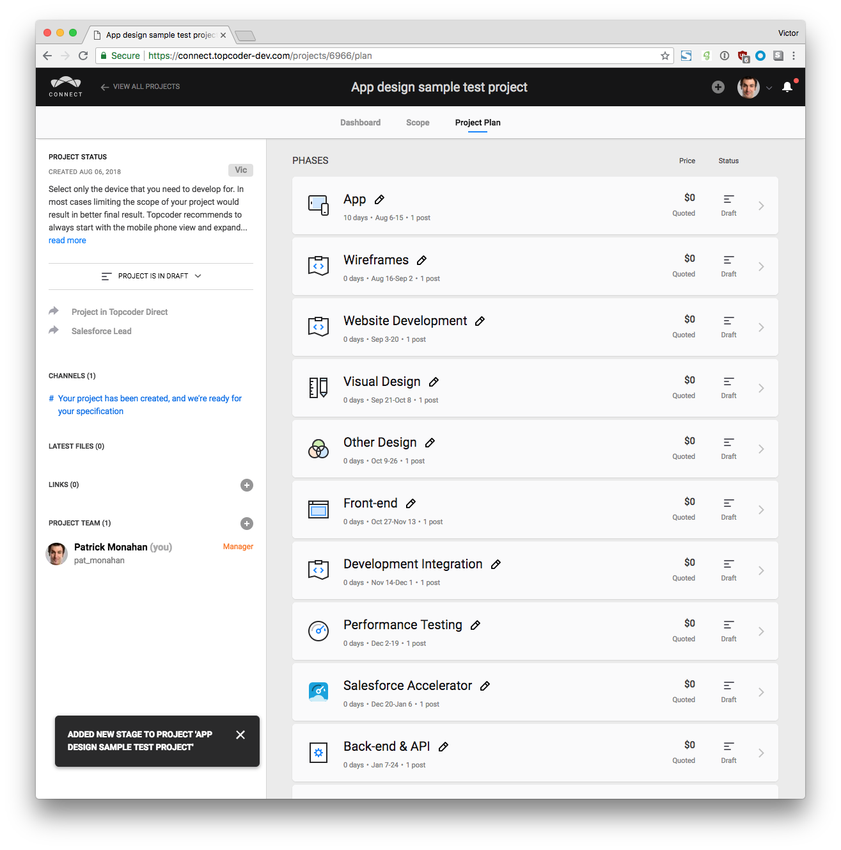Viewport: 841px width, 850px height.
Task: Add project team member plus icon
Action: point(247,524)
